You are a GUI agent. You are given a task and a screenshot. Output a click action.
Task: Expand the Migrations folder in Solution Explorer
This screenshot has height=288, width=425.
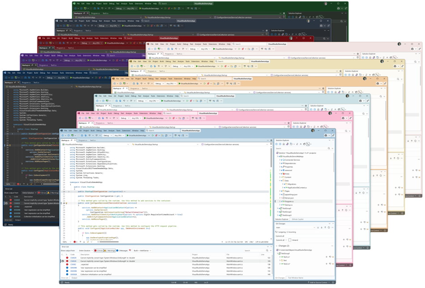tap(282, 184)
